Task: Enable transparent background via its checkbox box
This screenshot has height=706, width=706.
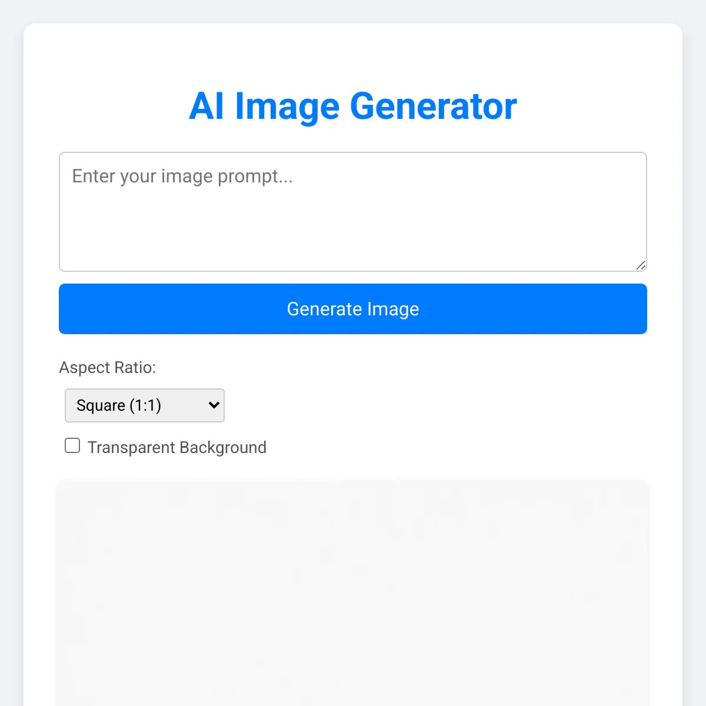Action: [x=72, y=445]
